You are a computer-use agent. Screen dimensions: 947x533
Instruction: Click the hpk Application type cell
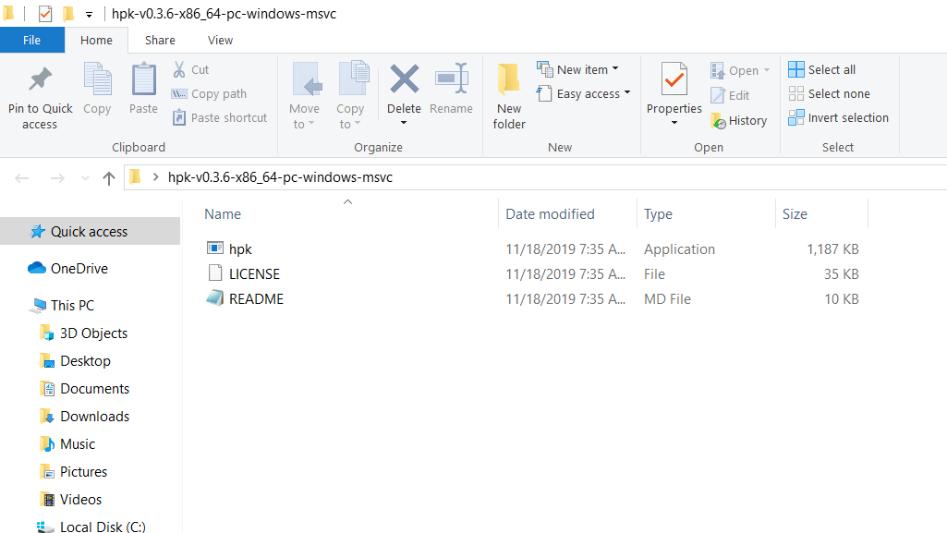click(679, 249)
